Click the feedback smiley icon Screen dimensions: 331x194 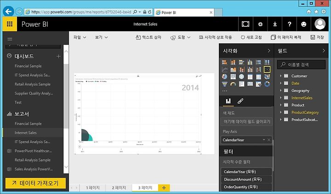click(304, 24)
